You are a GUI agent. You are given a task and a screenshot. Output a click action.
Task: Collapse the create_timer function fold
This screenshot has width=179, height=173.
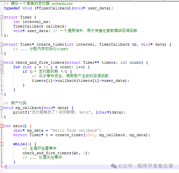coord(2,44)
